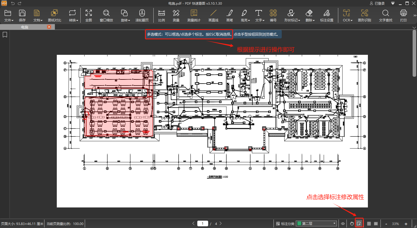Choose the 测量 measure tool

pos(176,16)
